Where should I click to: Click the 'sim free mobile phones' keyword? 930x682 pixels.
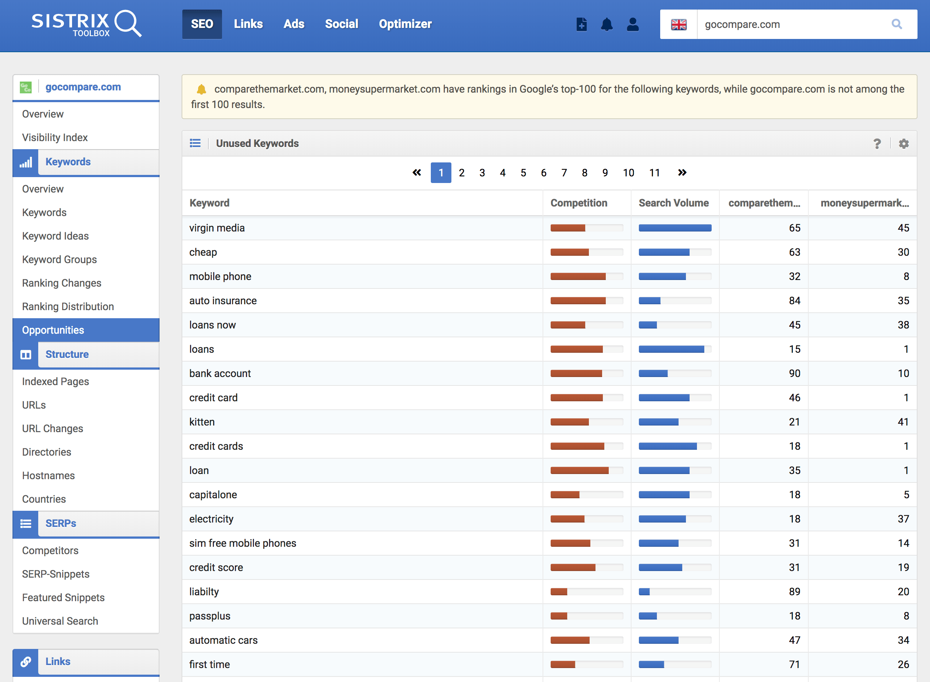tap(243, 543)
